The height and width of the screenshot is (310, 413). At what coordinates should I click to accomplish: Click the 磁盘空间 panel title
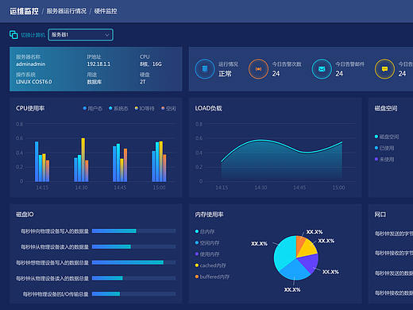[386, 108]
